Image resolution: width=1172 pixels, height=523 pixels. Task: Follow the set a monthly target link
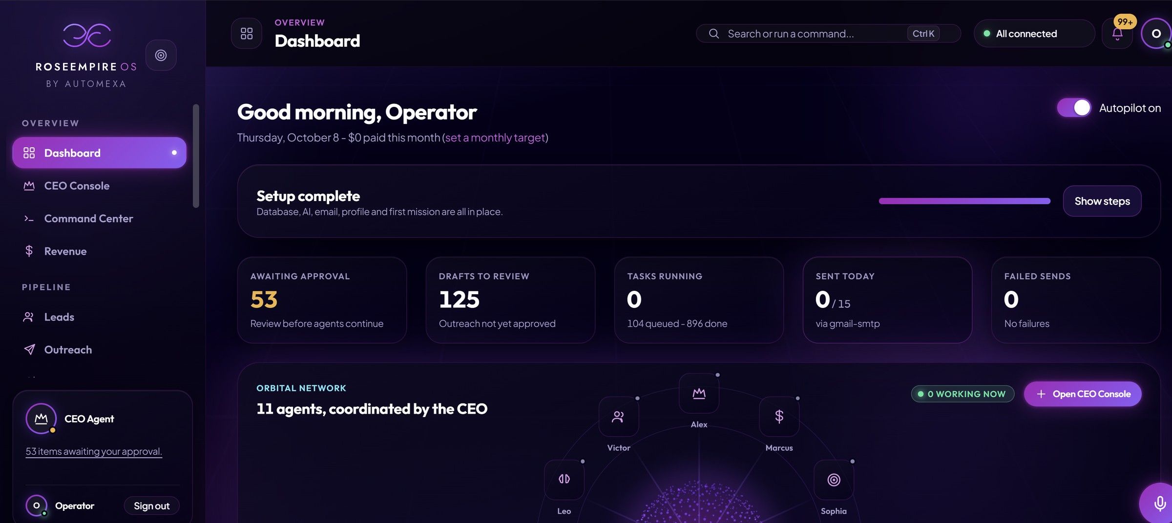tap(495, 138)
